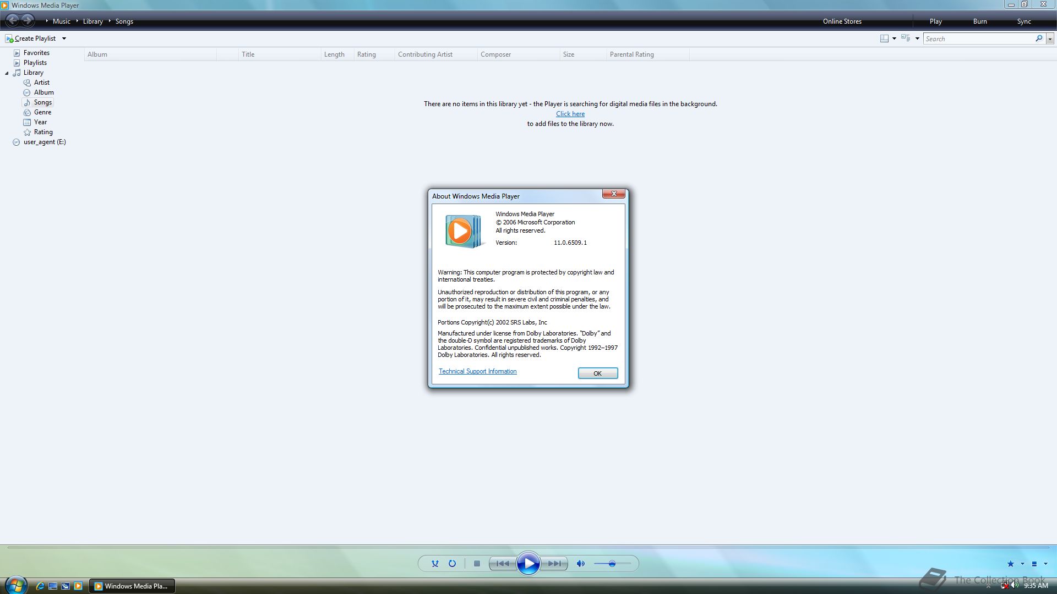Click Songs in the breadcrumb
The image size is (1057, 594).
tap(124, 21)
